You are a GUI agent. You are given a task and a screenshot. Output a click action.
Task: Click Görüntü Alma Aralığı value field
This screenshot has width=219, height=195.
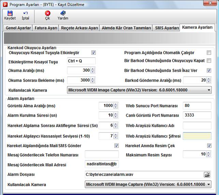pyautogui.click(x=106, y=106)
